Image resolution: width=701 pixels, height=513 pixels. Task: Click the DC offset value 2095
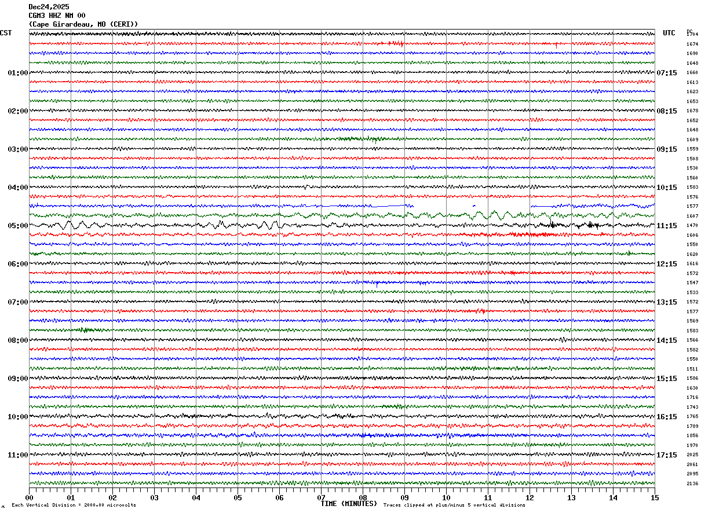coord(692,474)
